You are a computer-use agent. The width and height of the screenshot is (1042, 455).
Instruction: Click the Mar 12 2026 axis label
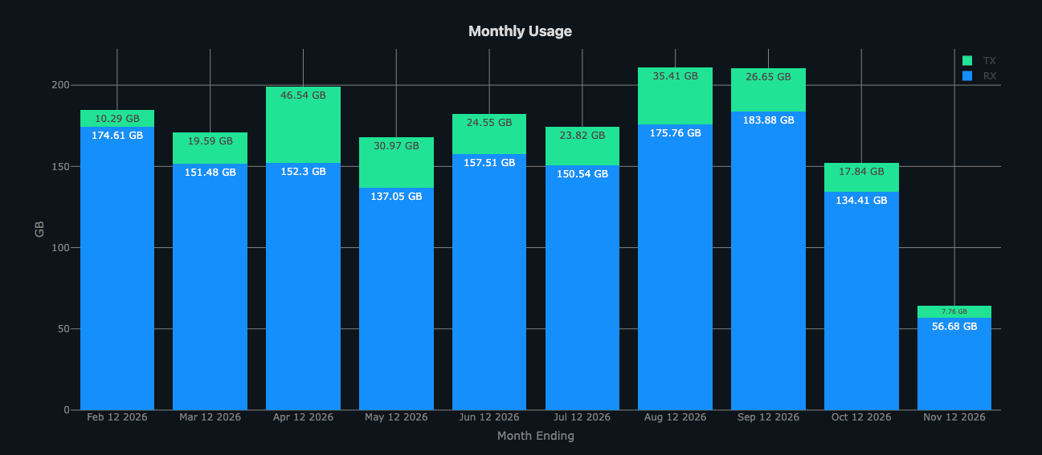tap(210, 418)
